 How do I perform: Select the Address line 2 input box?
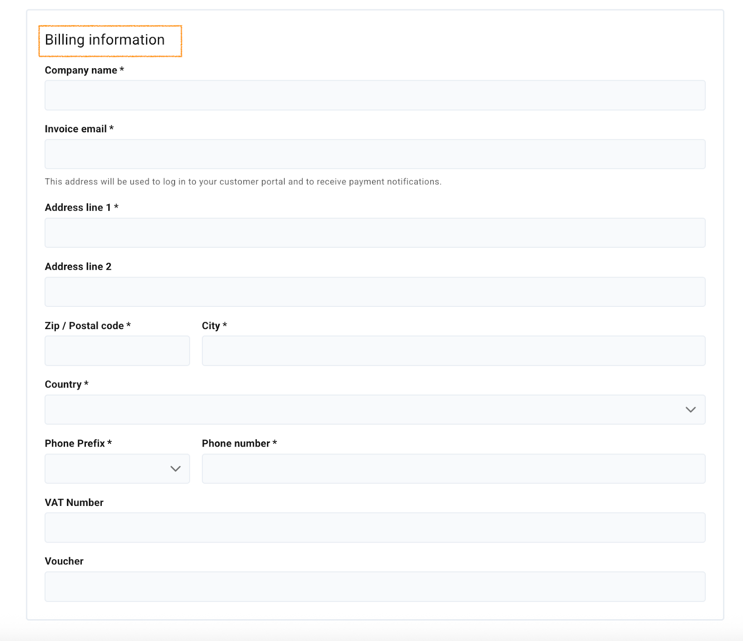click(375, 291)
